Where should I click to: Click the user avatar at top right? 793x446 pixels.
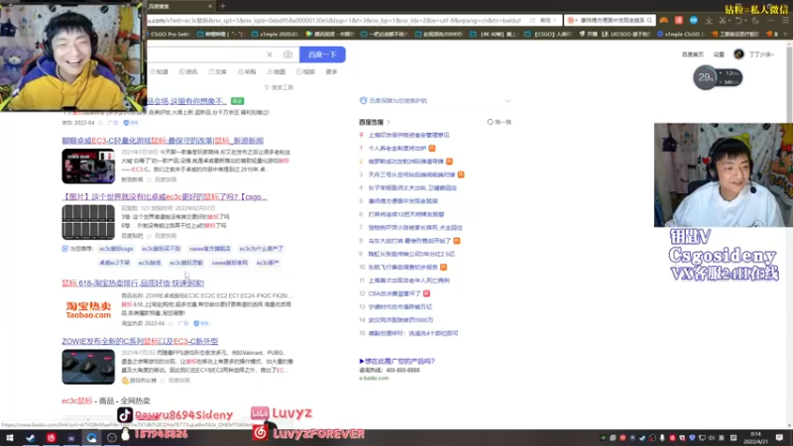(x=738, y=55)
